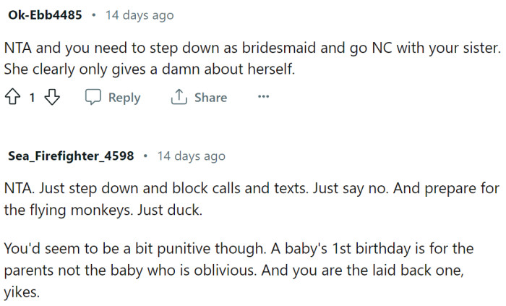
Task: Click the speech bubble reply icon
Action: [93, 98]
